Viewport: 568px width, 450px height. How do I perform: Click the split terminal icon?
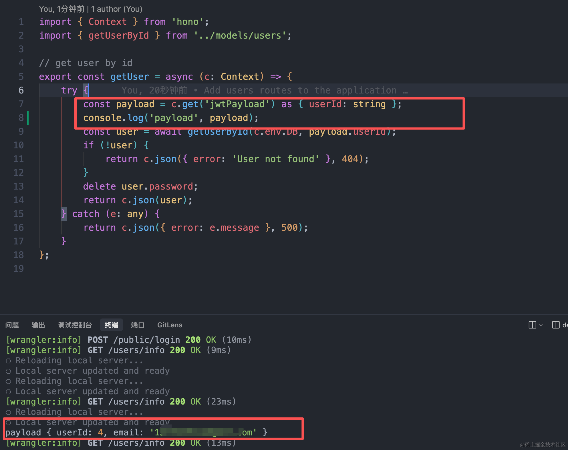point(532,325)
